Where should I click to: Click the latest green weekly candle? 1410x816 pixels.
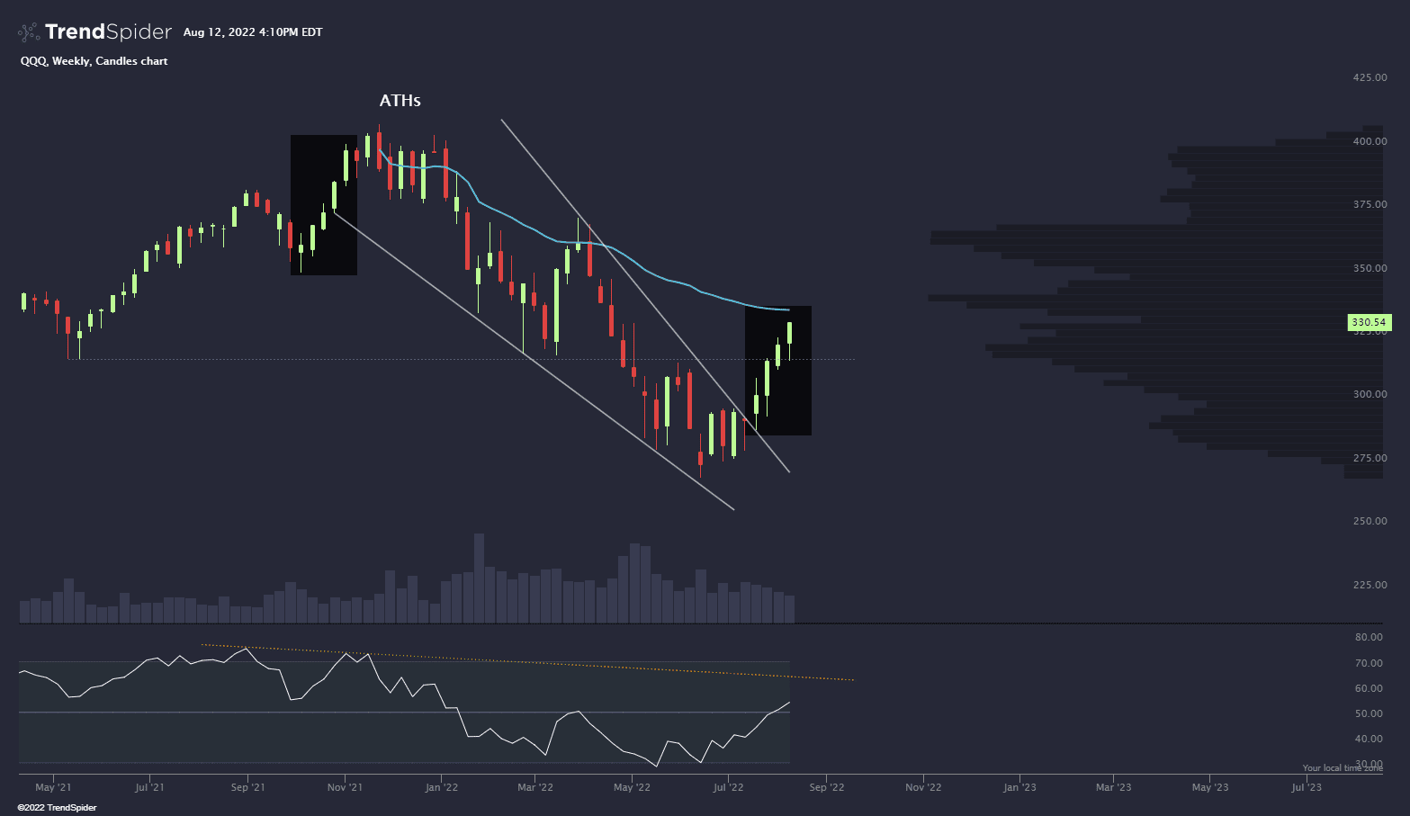click(x=789, y=333)
